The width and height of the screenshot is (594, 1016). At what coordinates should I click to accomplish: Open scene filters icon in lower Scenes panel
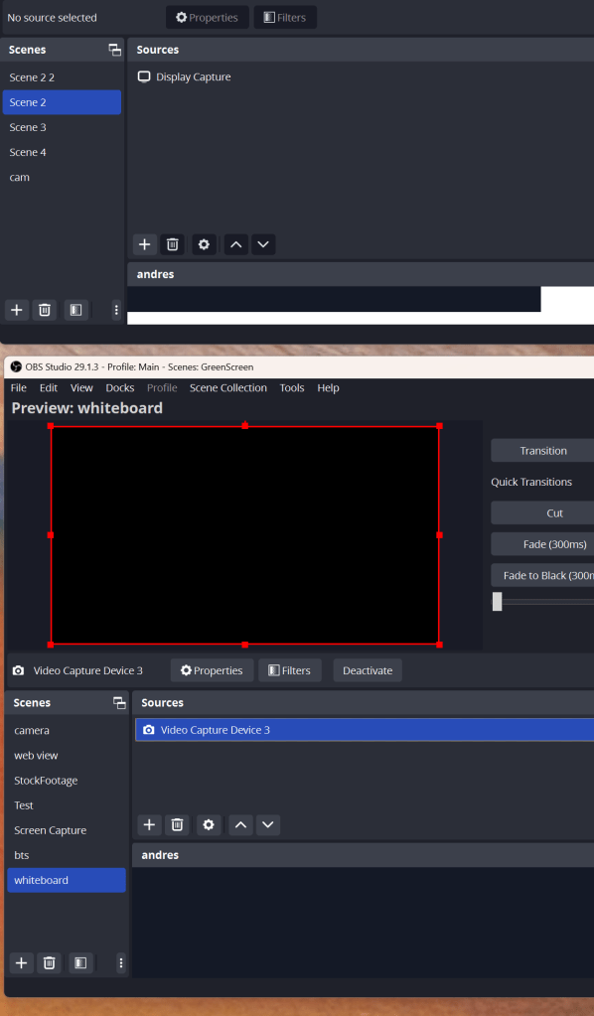pyautogui.click(x=80, y=963)
